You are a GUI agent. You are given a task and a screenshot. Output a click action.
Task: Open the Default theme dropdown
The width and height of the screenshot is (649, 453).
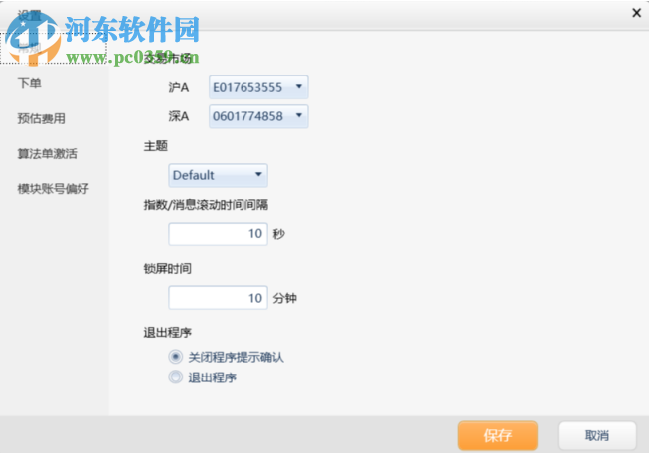click(x=218, y=175)
